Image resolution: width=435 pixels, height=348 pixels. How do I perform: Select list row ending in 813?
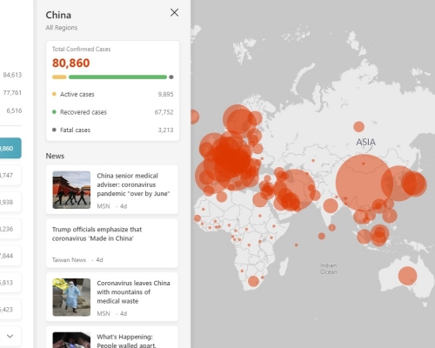pos(10,283)
